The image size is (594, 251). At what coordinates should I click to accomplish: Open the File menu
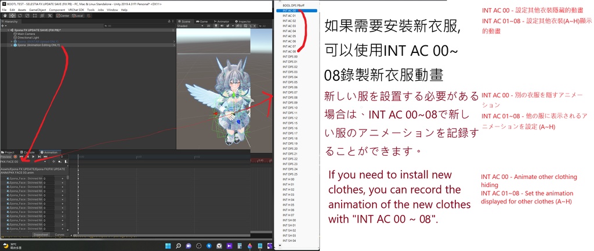tap(4, 10)
